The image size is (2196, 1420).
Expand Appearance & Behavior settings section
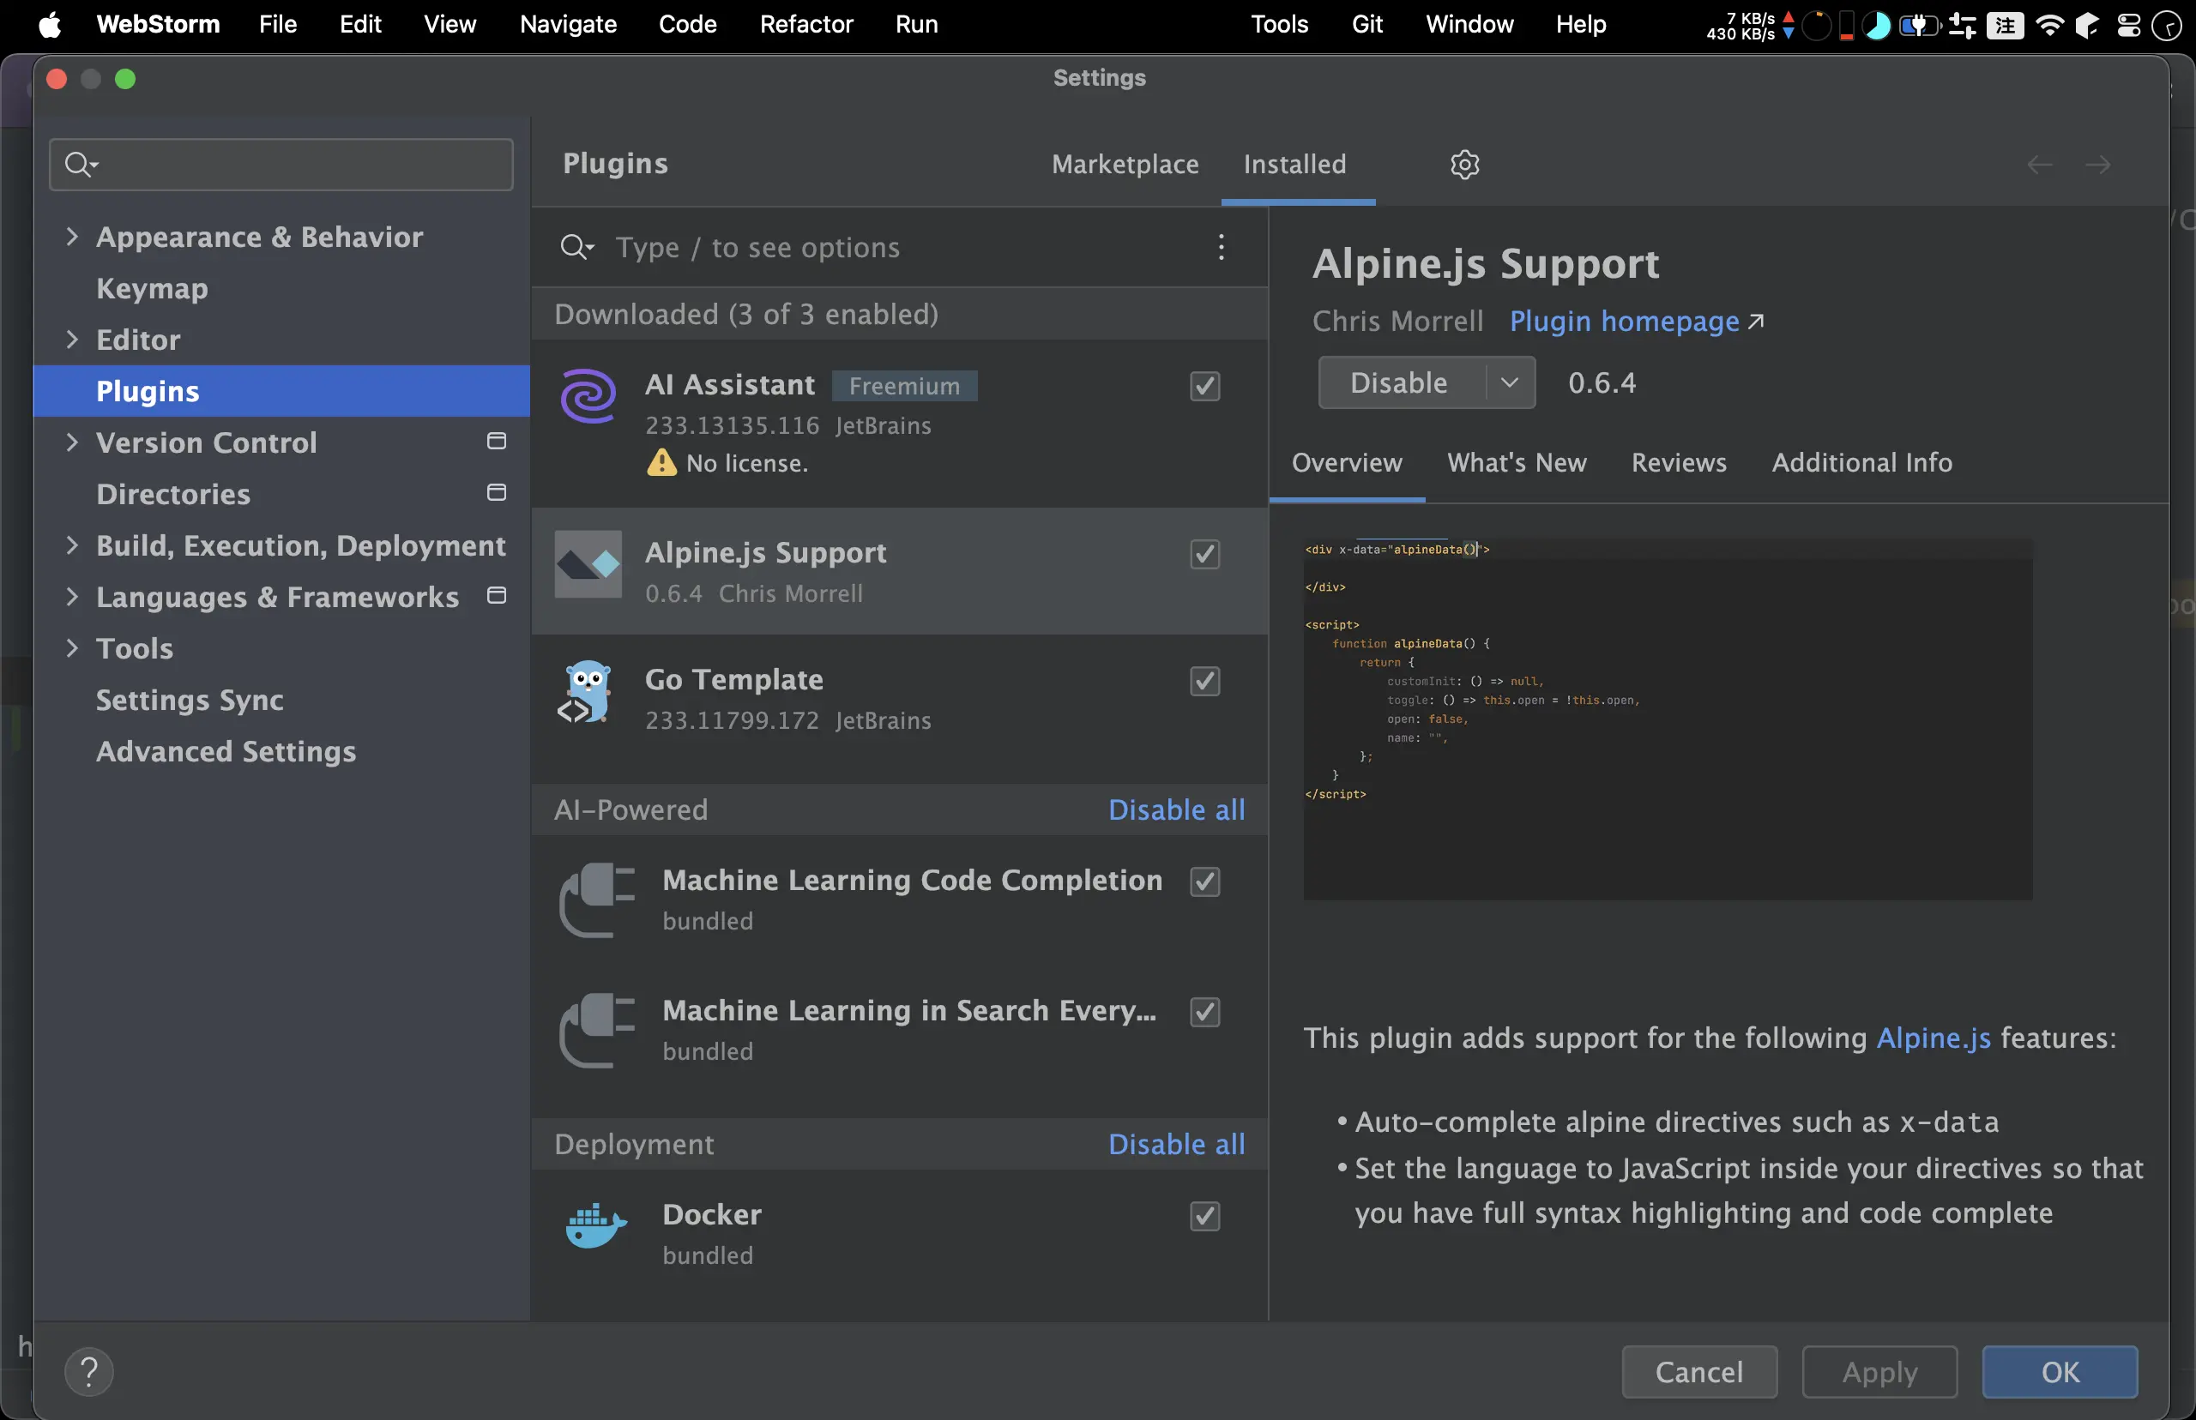coord(72,237)
